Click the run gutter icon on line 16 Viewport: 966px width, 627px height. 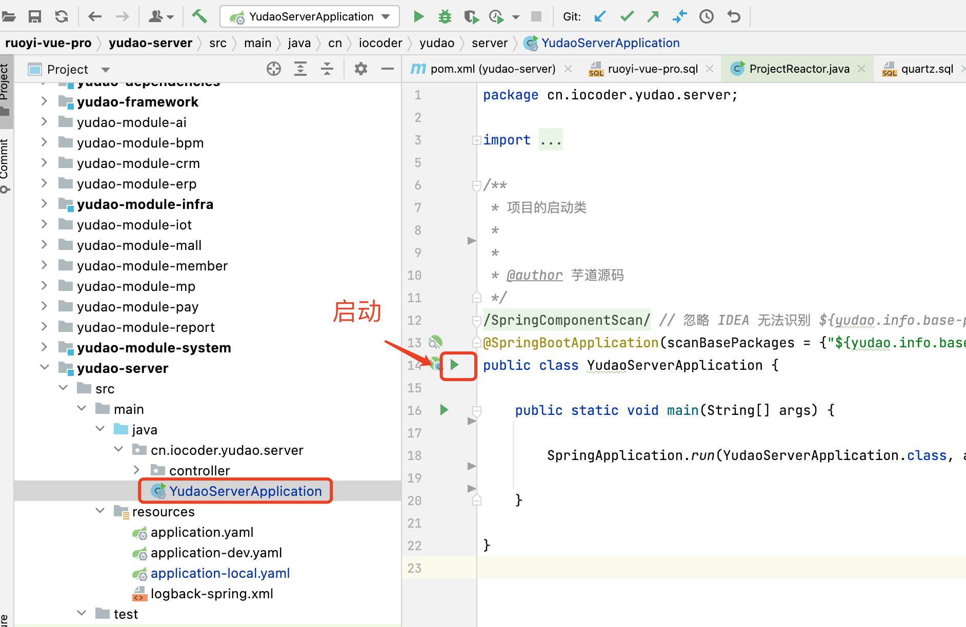pyautogui.click(x=444, y=410)
